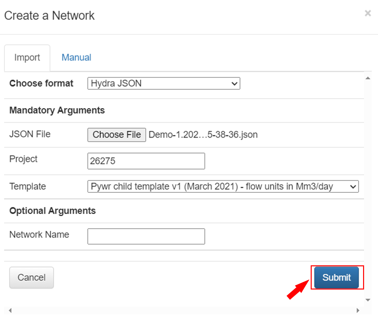Expand the Pywr child template dropdown

[223, 186]
